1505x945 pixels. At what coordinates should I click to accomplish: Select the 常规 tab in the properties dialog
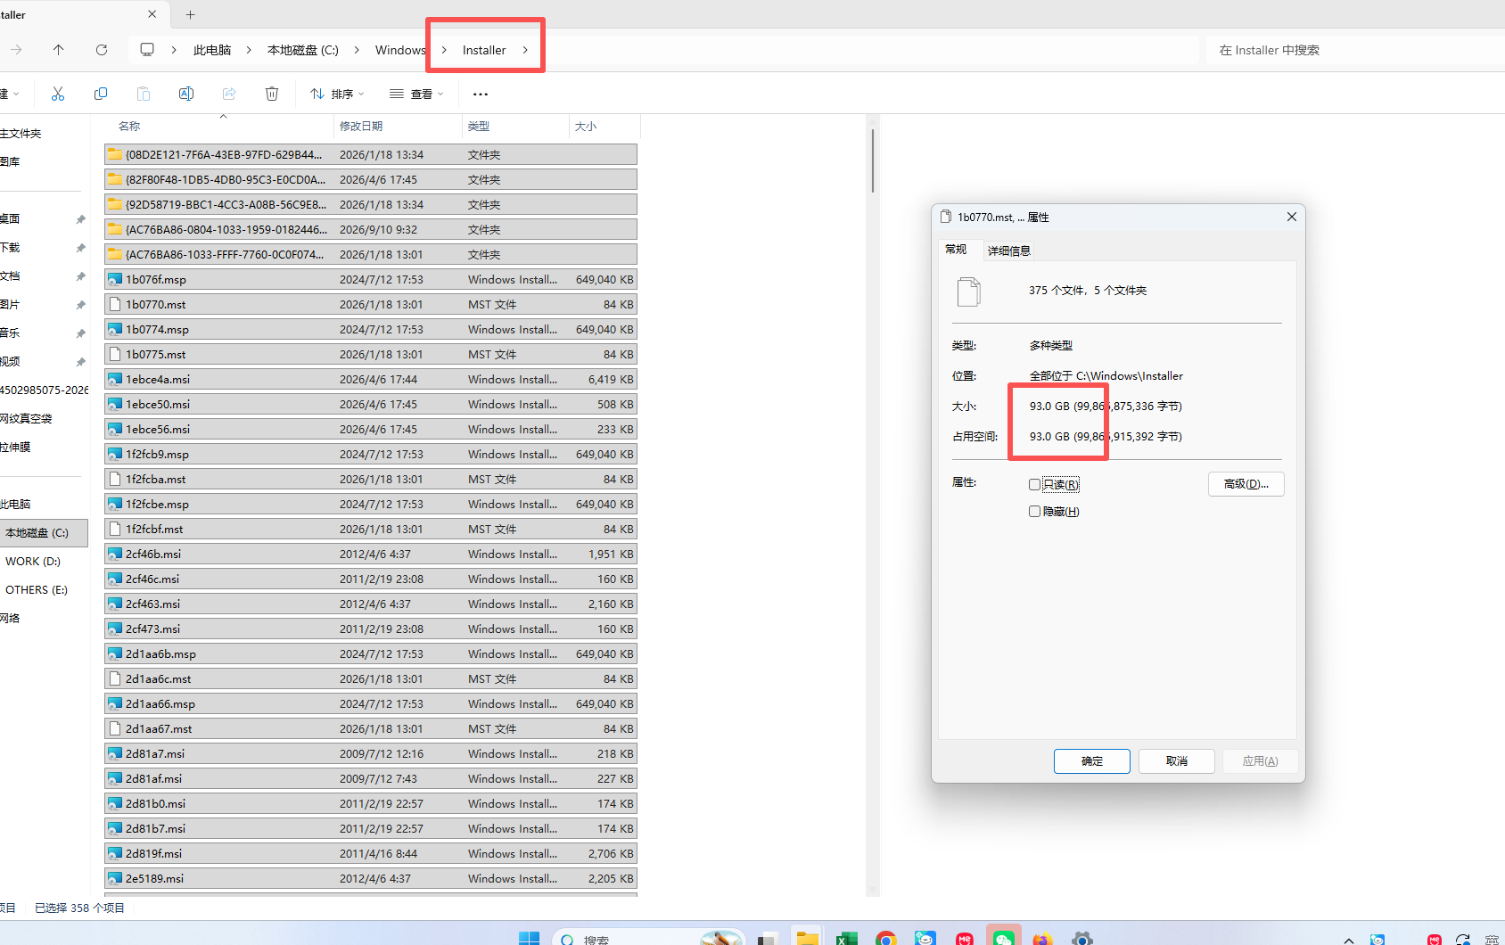tap(956, 250)
